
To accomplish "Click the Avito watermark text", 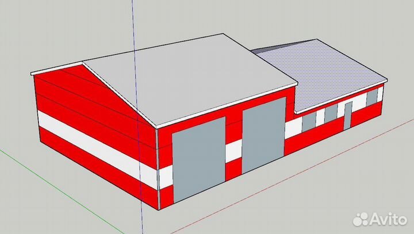I will (x=389, y=218).
